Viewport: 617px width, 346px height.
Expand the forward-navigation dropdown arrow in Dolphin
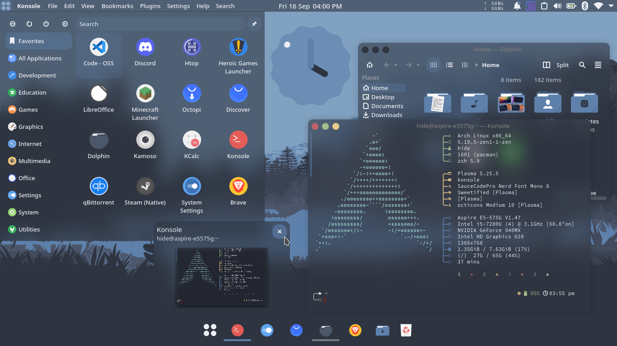(x=418, y=65)
